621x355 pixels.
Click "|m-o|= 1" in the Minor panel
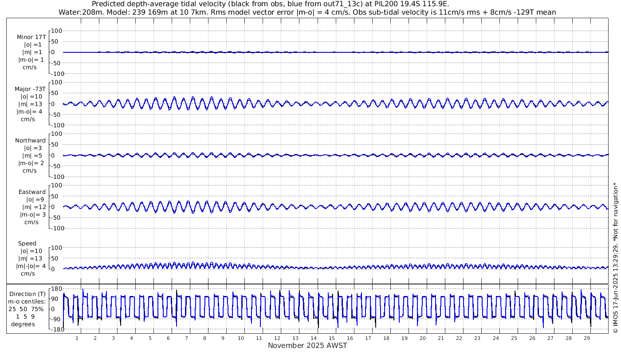(31, 60)
